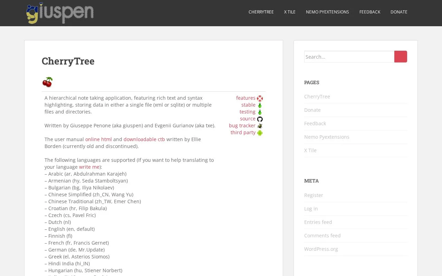Click the META sidebar heading

tap(311, 181)
